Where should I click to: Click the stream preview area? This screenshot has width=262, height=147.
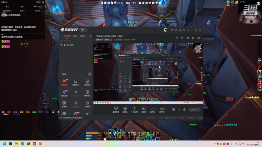coord(148,73)
